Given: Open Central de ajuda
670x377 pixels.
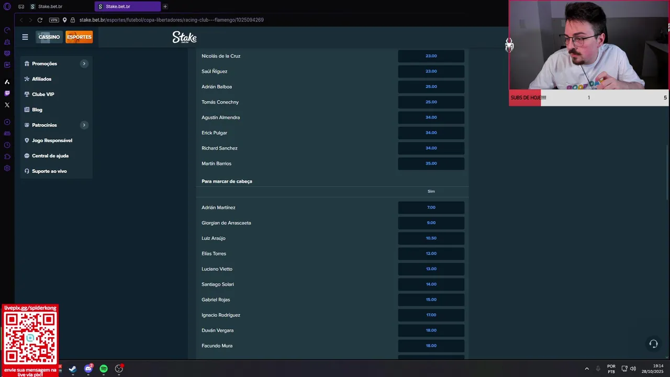Looking at the screenshot, I should point(50,156).
